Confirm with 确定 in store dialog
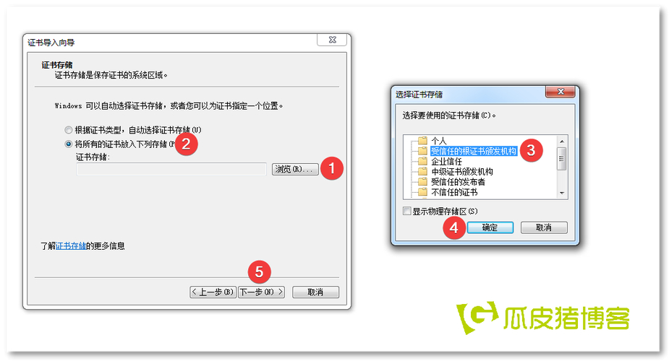669x361 pixels. (x=490, y=227)
